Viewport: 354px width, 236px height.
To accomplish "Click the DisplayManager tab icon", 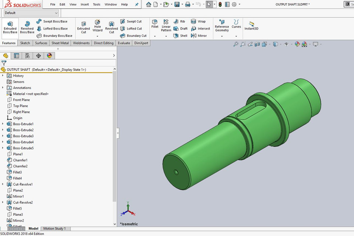I will click(49, 55).
